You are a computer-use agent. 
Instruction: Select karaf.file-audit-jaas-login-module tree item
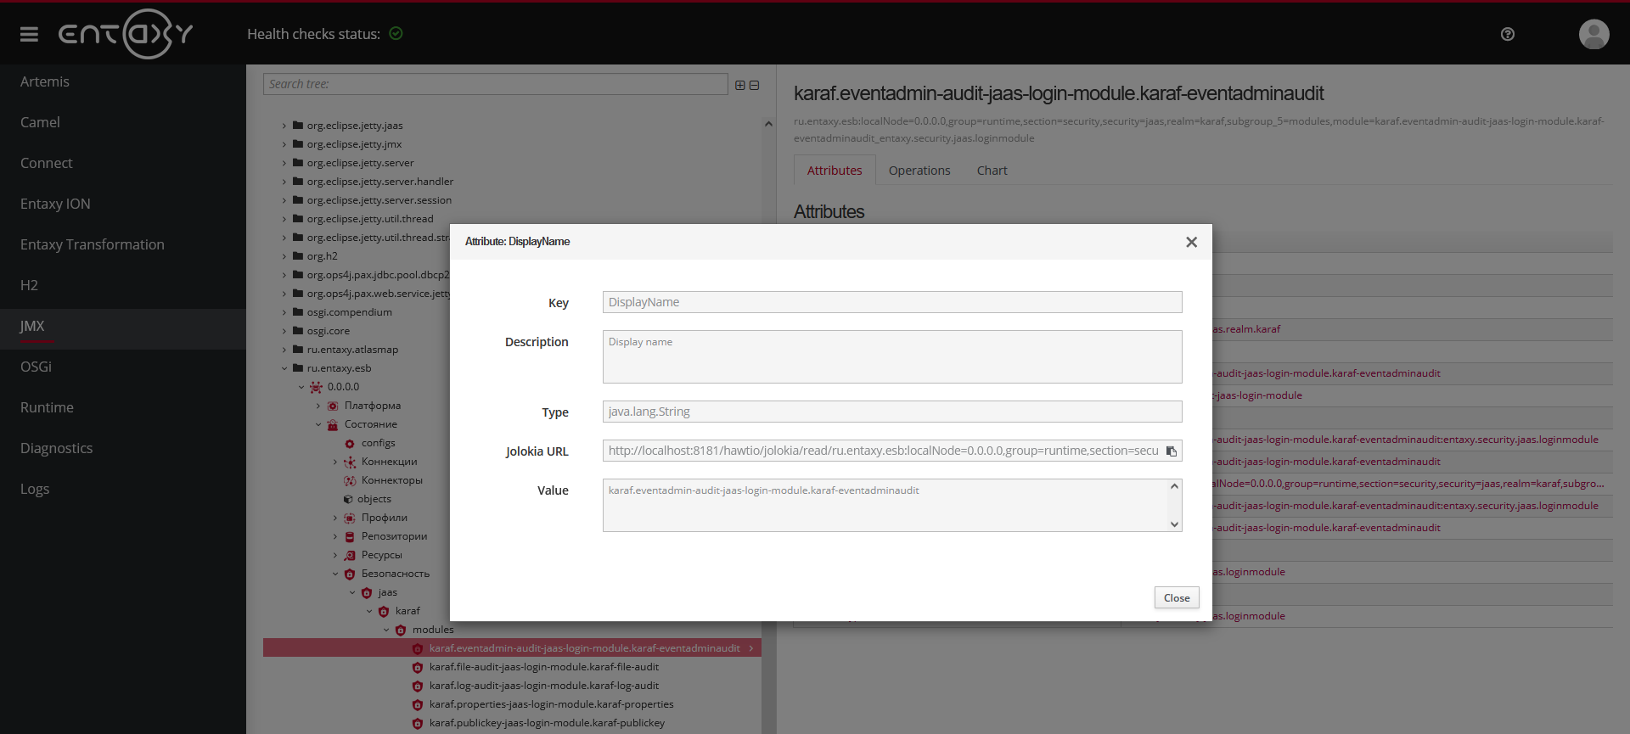(543, 667)
